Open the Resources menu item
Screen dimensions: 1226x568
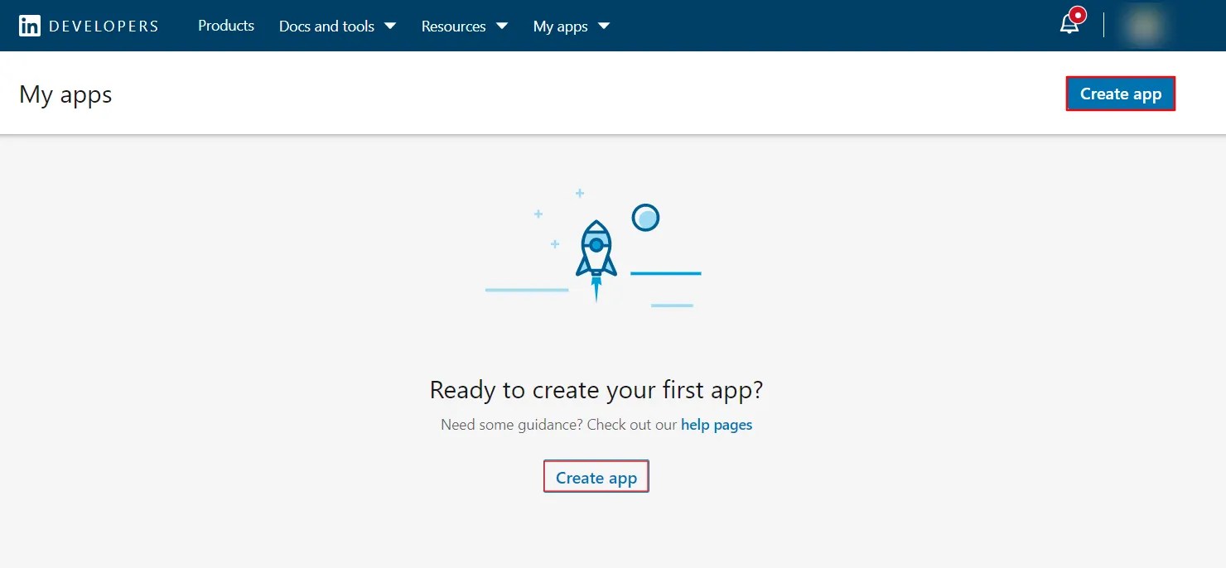[453, 26]
